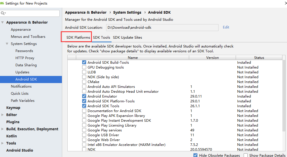The image size is (287, 157).
Task: Click Google Play Instant Development SDK row
Action: point(175,121)
